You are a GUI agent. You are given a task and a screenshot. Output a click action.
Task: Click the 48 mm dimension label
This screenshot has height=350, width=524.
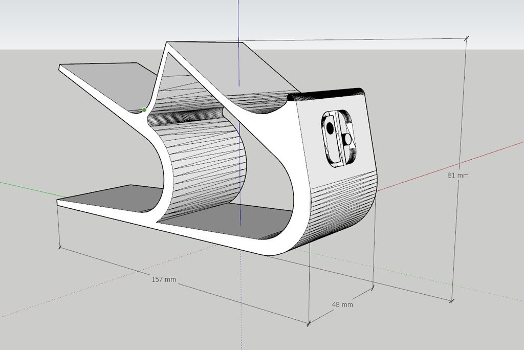tap(342, 304)
